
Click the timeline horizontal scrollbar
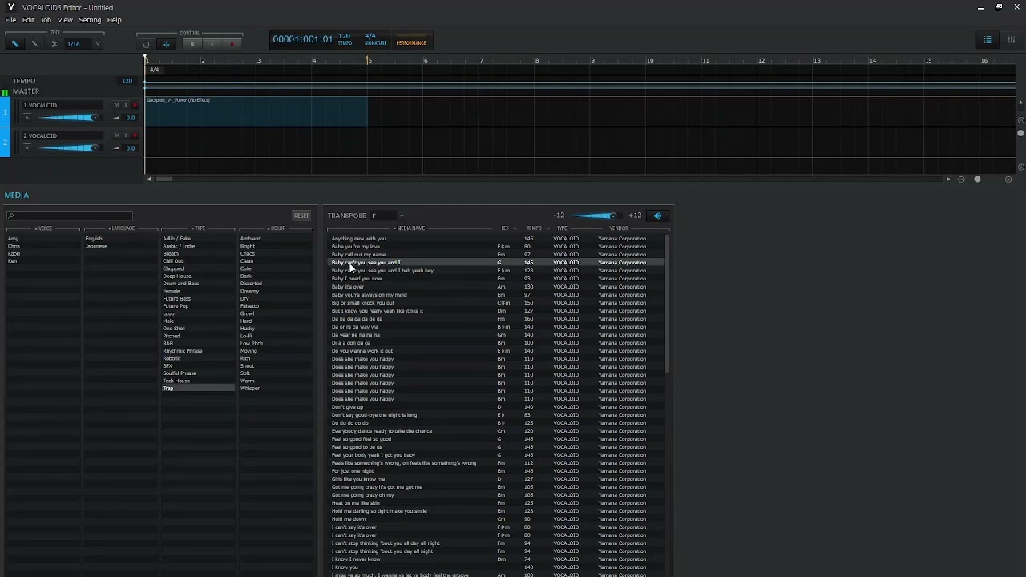coord(163,180)
